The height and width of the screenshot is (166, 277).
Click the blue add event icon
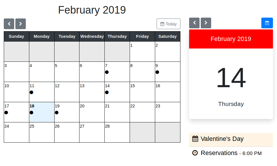pyautogui.click(x=267, y=23)
